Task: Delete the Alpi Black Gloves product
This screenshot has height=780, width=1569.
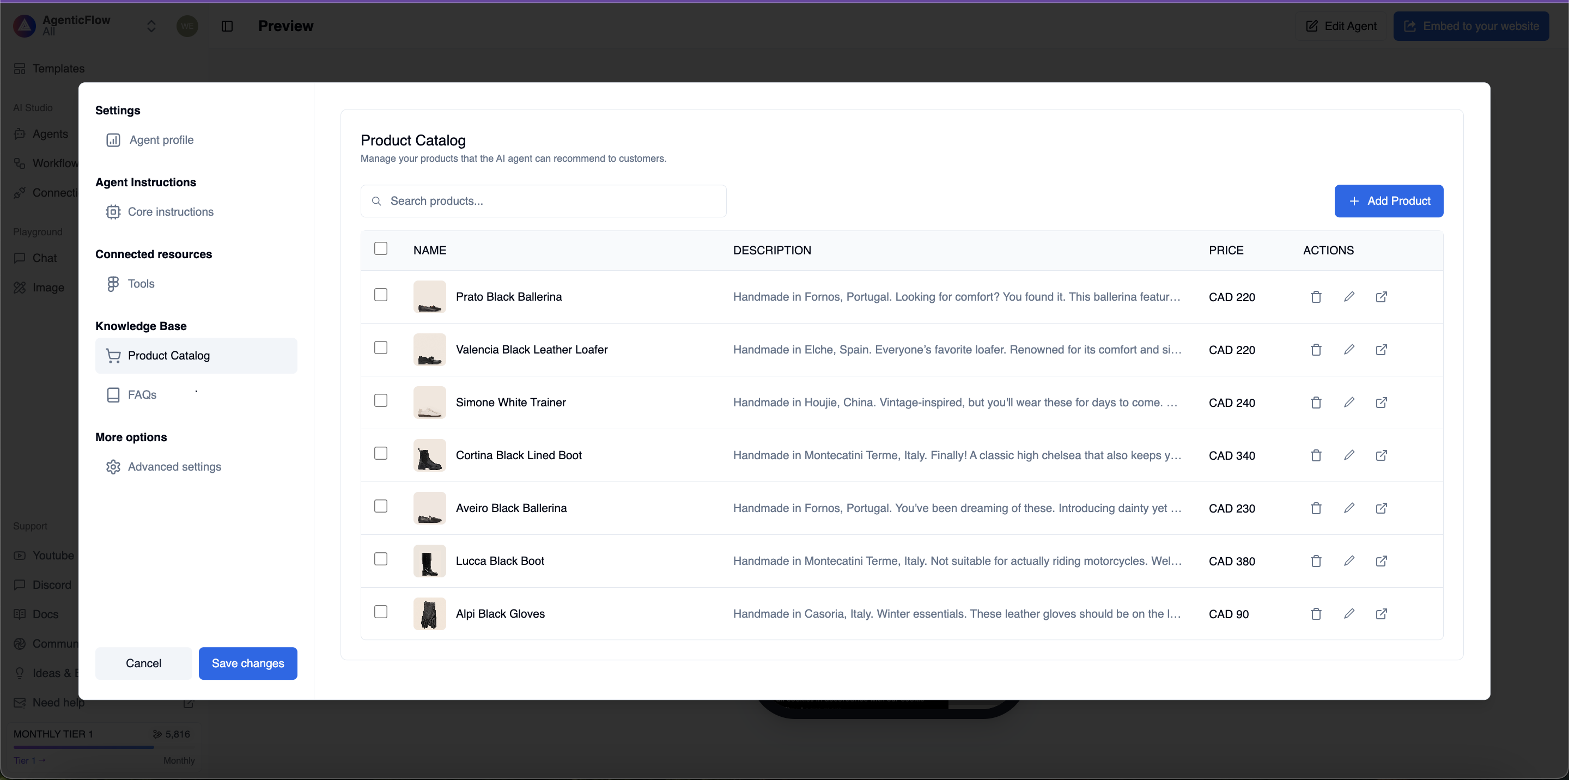Action: (1316, 614)
